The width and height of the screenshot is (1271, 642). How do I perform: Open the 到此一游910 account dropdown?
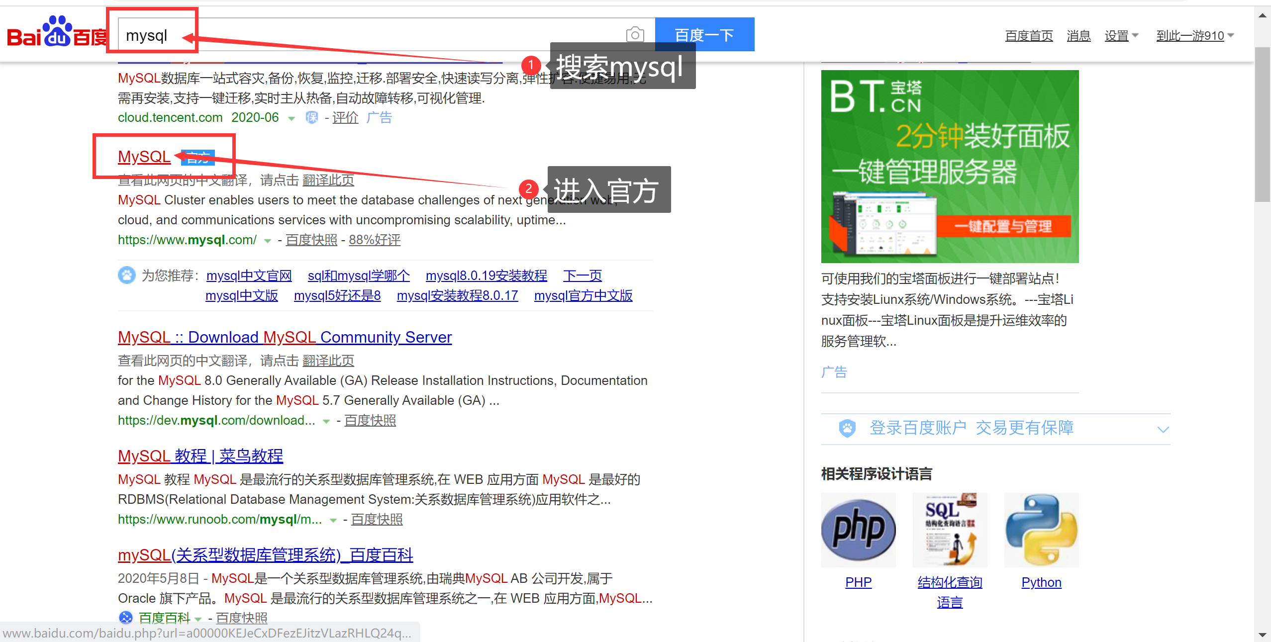click(1195, 36)
